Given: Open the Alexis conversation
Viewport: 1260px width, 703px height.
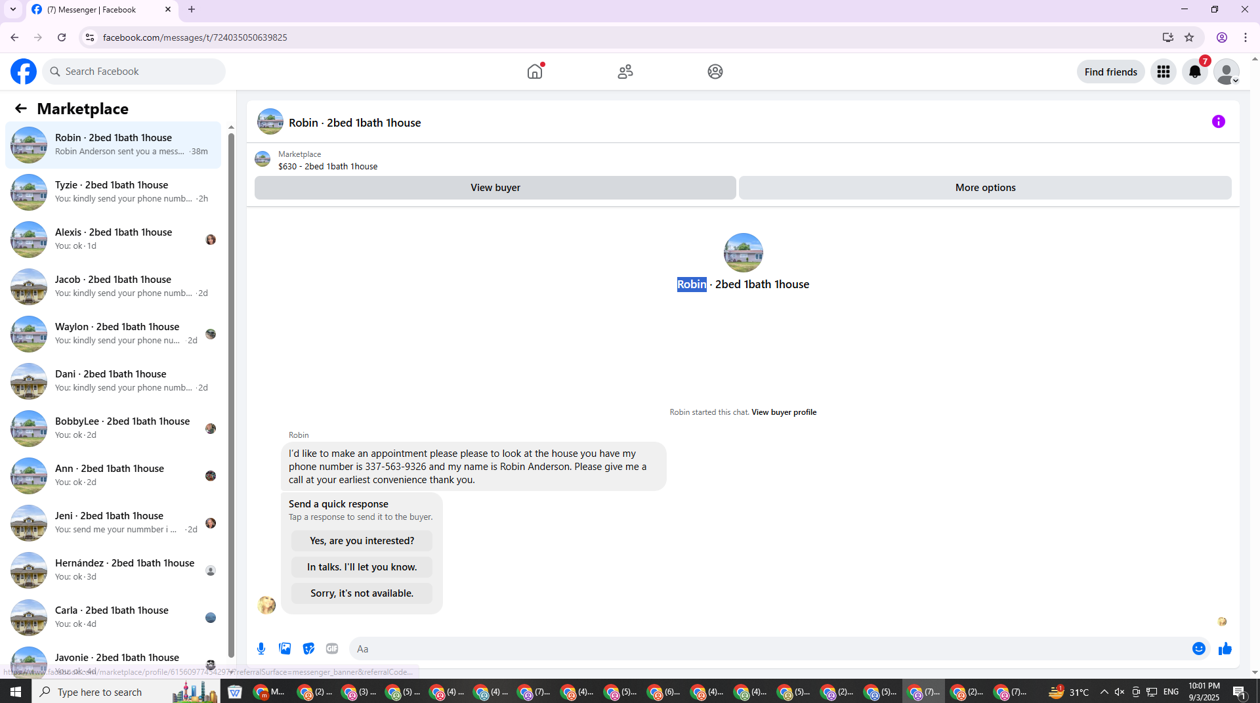Looking at the screenshot, I should (x=113, y=239).
